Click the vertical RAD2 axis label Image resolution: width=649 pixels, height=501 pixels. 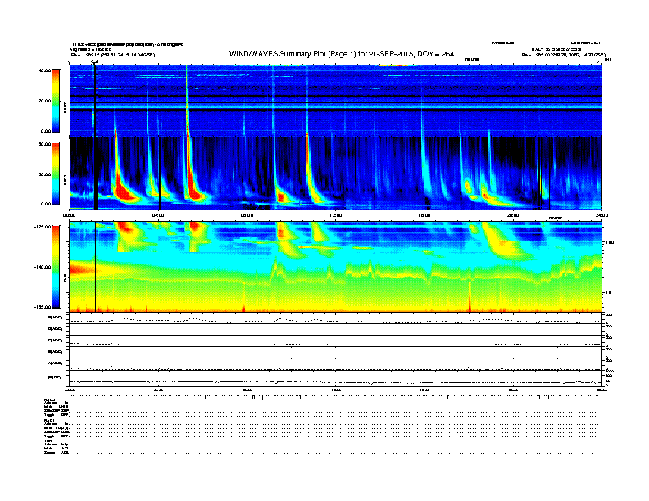tap(65, 107)
